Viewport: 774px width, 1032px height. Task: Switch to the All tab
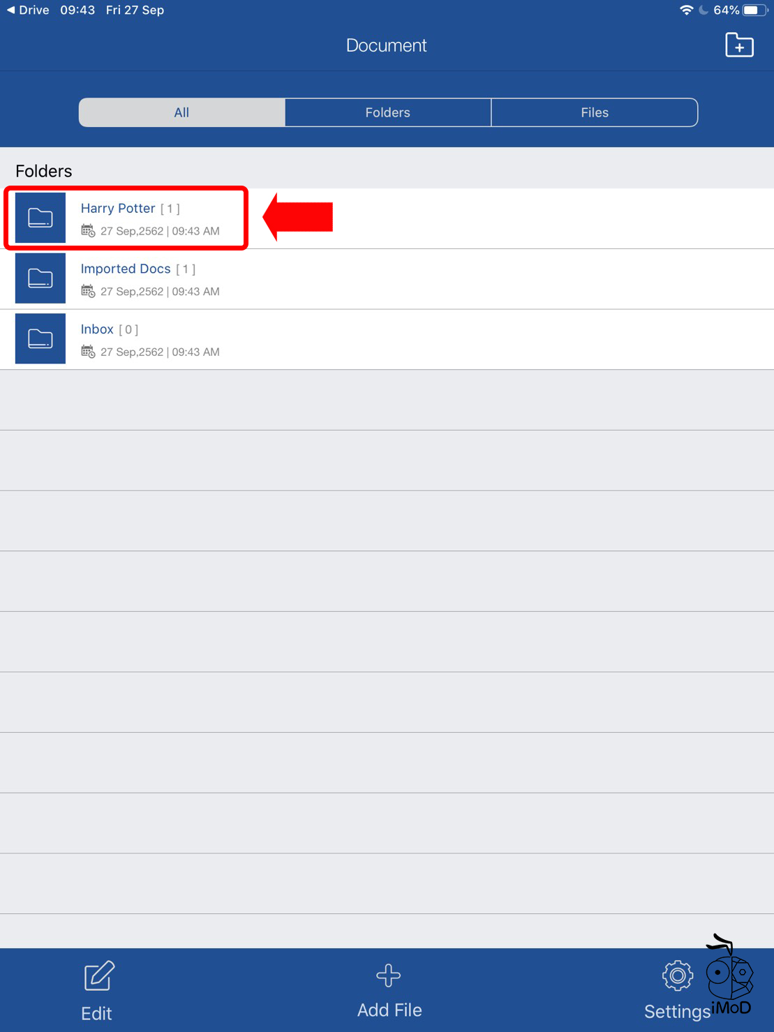click(x=181, y=112)
